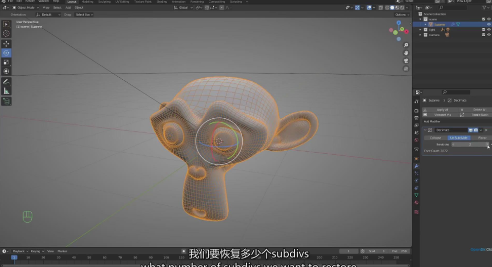
Task: Open the View Layer properties tab
Action: pyautogui.click(x=416, y=125)
